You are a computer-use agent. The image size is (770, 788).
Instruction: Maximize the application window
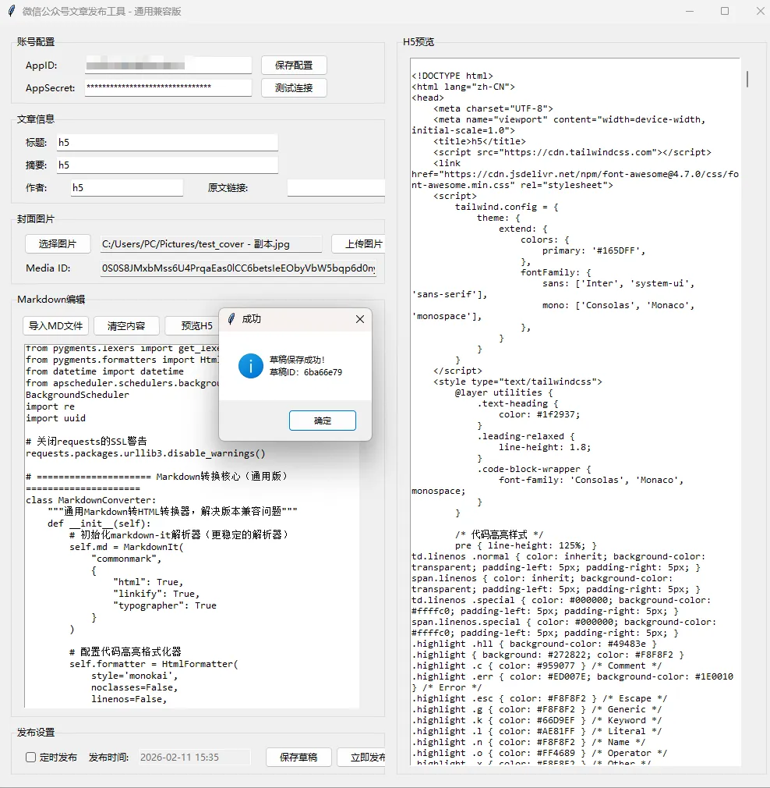coord(725,11)
